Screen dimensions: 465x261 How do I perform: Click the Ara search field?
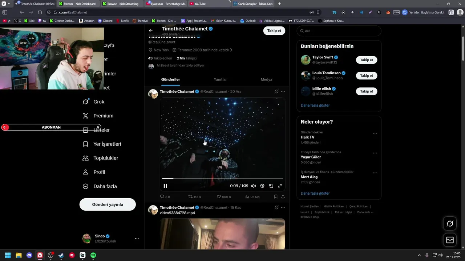pos(339,31)
